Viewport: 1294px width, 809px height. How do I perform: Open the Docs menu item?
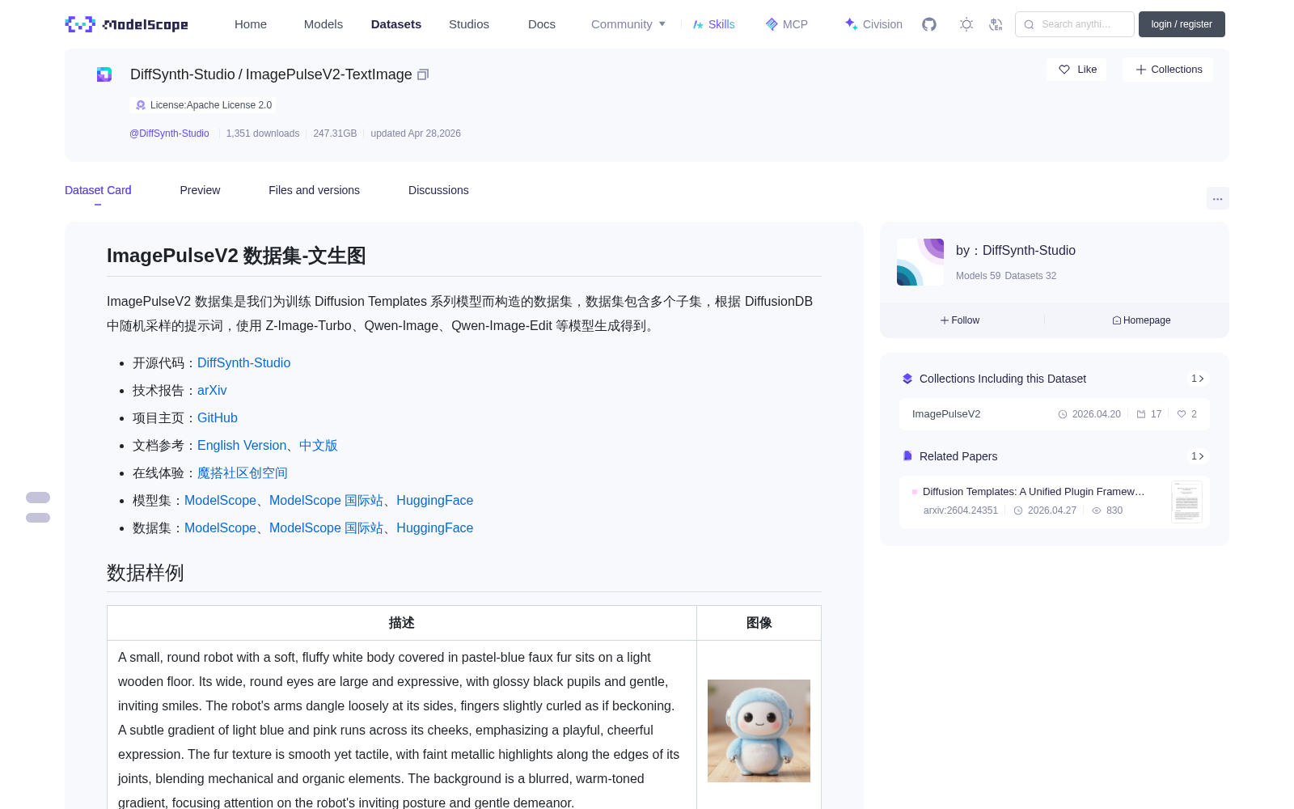(x=542, y=24)
